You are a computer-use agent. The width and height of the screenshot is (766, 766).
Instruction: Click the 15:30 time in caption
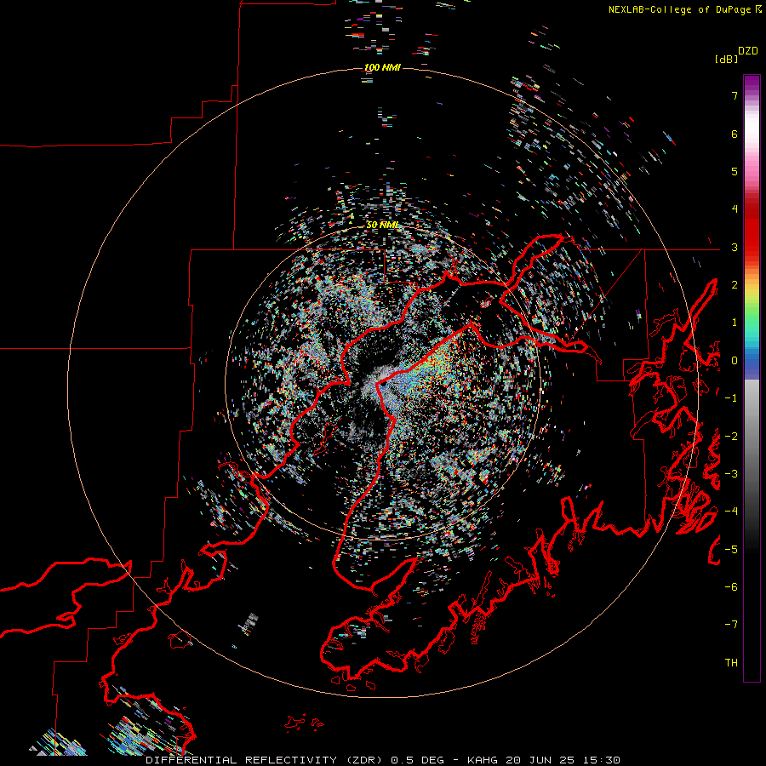tap(602, 760)
